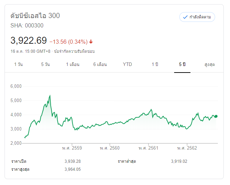The height and width of the screenshot is (185, 230).
Task: Click the พ.ศ. 2561 axis label
Action: [x=149, y=148]
